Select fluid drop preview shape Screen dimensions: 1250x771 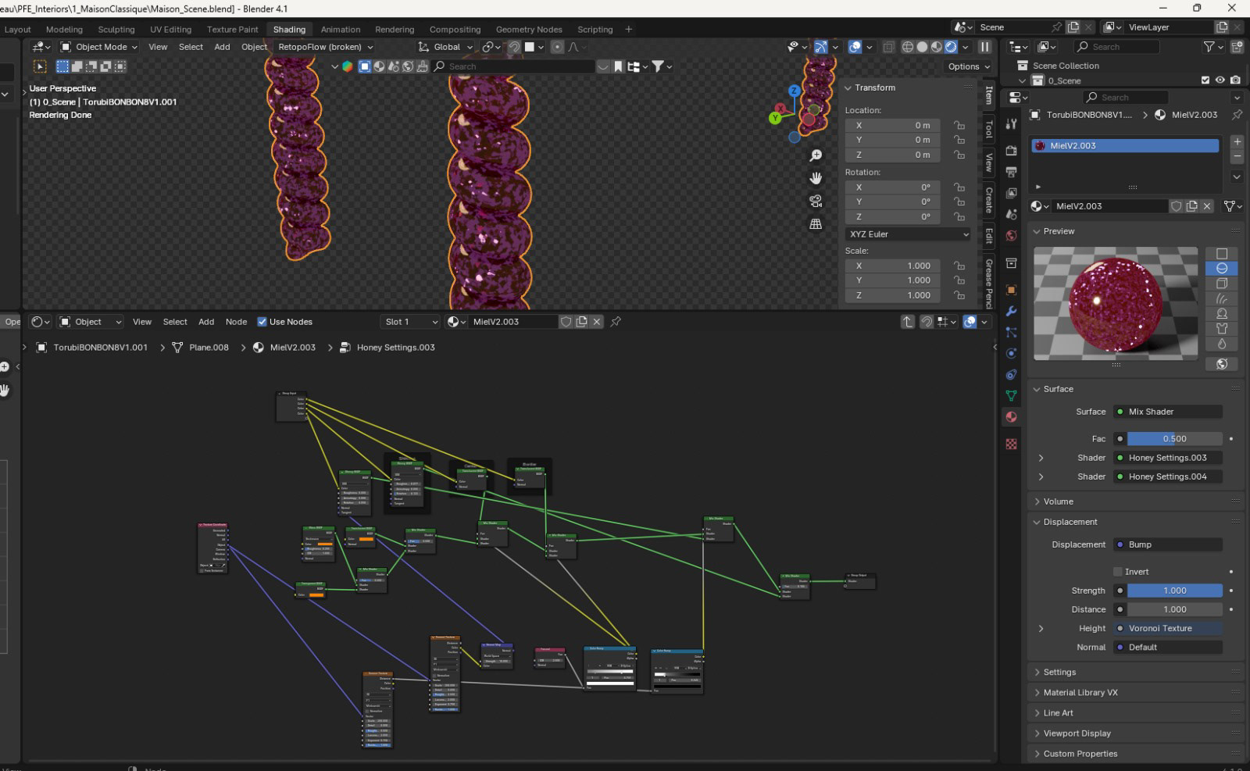point(1222,344)
